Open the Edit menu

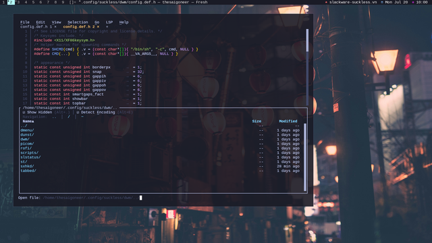(x=40, y=22)
